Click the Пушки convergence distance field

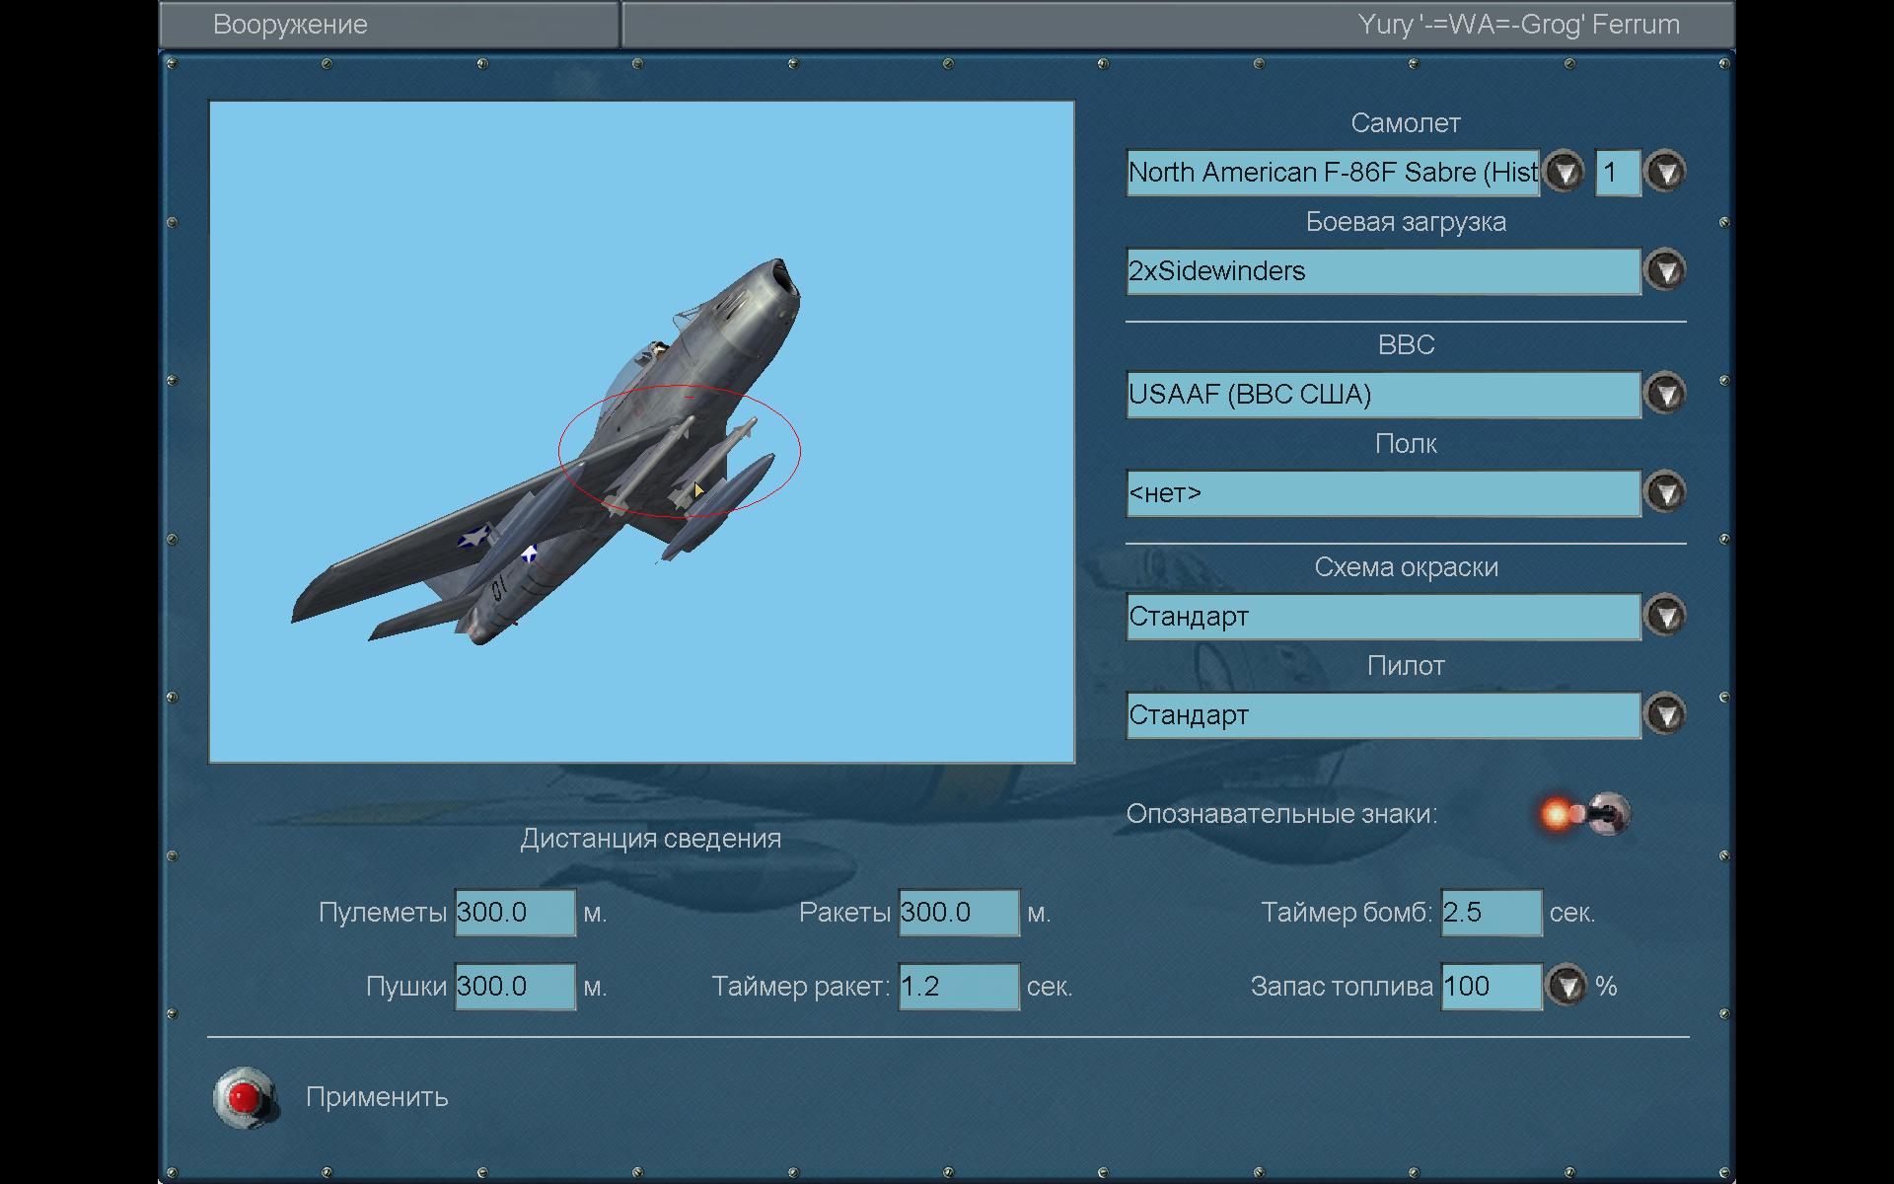click(514, 987)
